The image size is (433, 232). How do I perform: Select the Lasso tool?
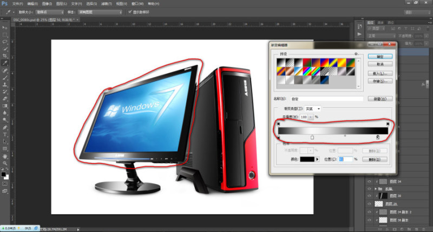tap(5, 42)
